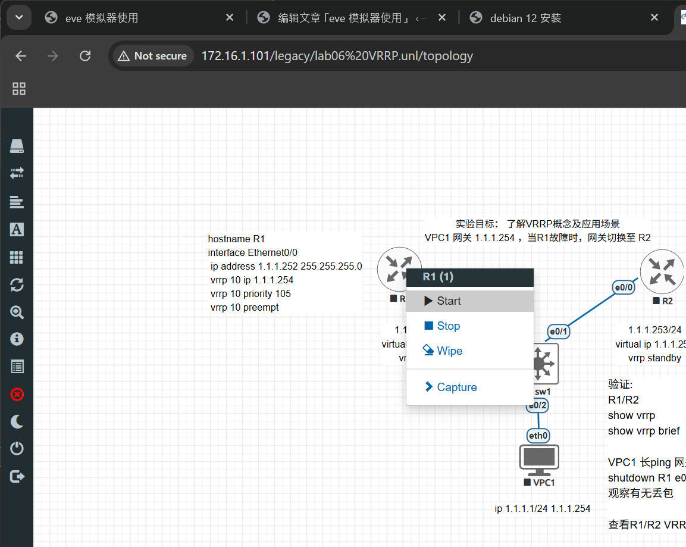686x547 pixels.
Task: Choose Stop in the R1 context menu
Action: coord(447,326)
